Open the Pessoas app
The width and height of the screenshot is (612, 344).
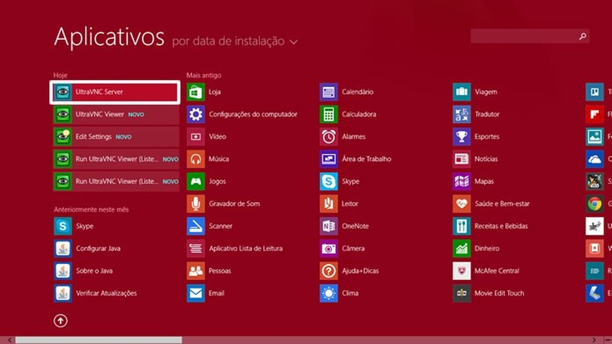[x=209, y=271]
